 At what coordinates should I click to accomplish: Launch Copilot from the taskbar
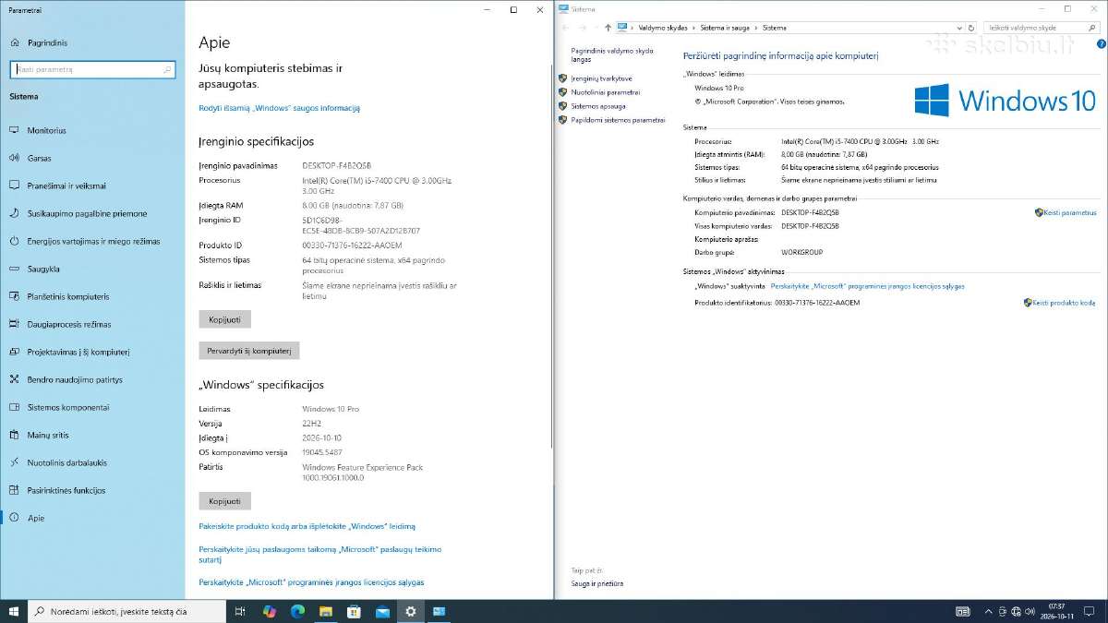tap(269, 611)
